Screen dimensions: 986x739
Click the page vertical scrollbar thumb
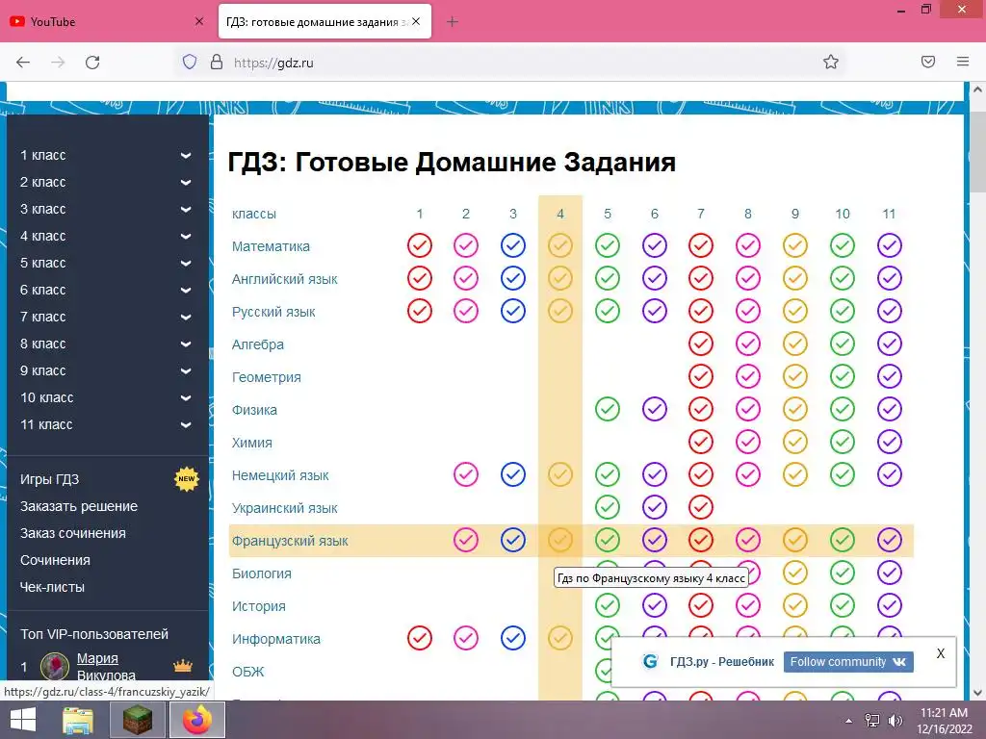point(977,151)
